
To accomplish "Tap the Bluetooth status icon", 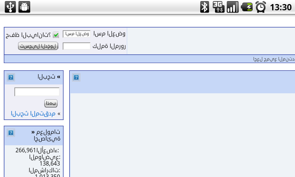I will tap(205, 7).
